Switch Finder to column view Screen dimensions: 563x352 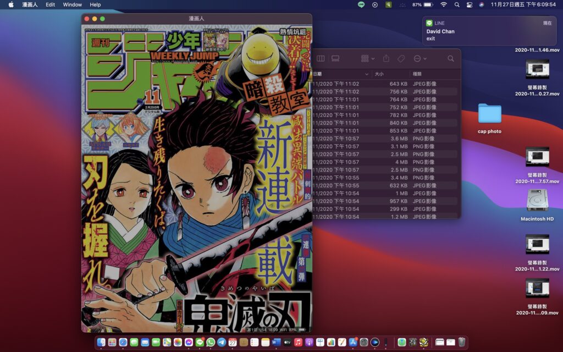[x=321, y=58]
